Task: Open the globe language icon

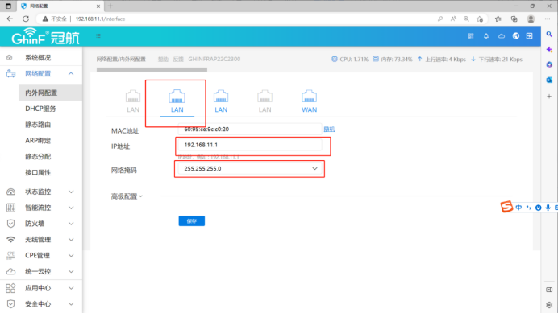Action: coord(515,36)
